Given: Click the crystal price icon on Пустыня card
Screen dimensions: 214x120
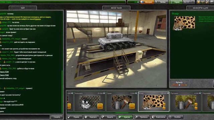Looking at the screenshot, I should (x=200, y=93).
